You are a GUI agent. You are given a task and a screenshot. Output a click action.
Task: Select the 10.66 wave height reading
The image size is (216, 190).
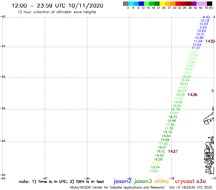tap(199, 38)
